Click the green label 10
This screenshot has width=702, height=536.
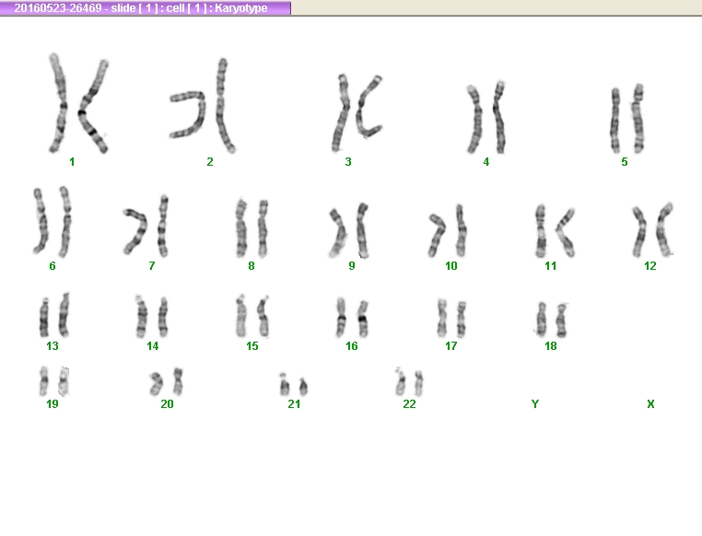(x=451, y=266)
